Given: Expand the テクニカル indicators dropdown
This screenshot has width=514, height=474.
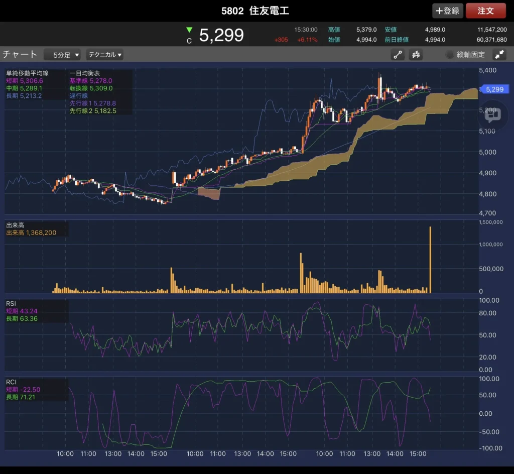Looking at the screenshot, I should (x=105, y=55).
